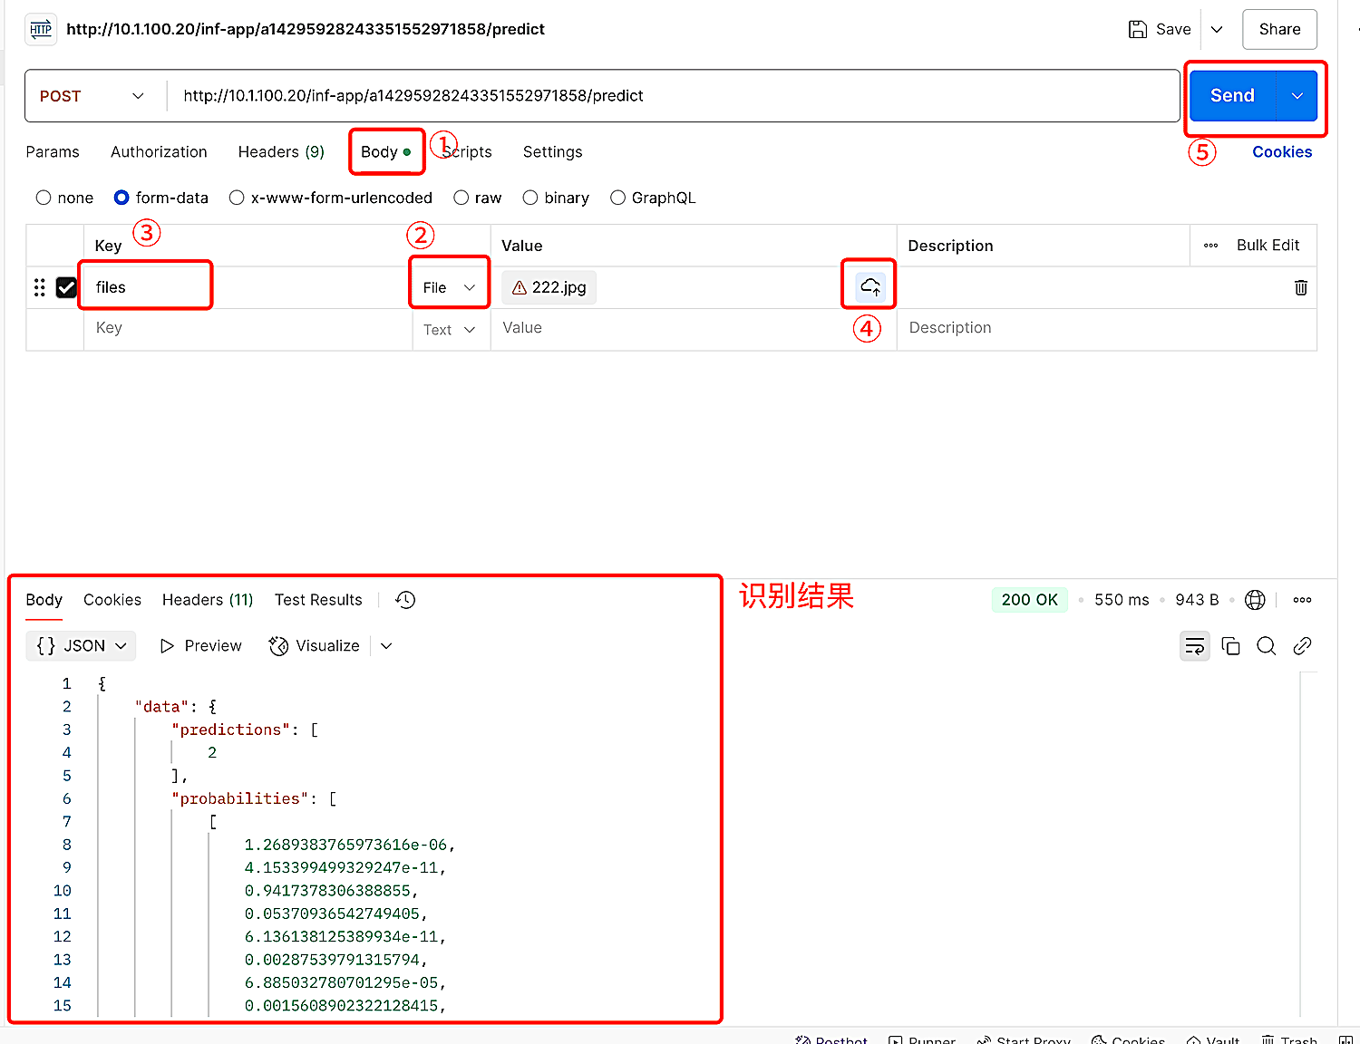Click the warning icon on 222.jpg
This screenshot has height=1044, width=1360.
point(520,287)
